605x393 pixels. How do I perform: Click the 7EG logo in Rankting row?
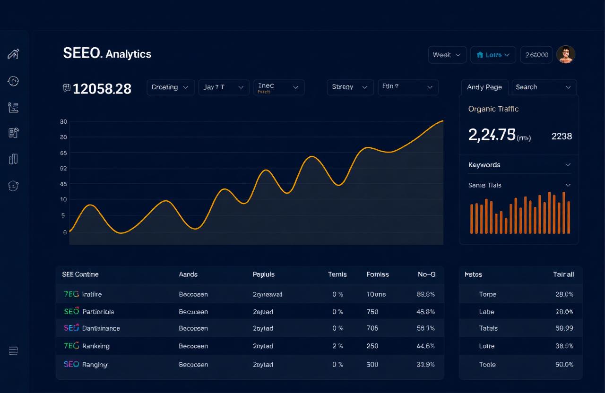click(x=71, y=346)
